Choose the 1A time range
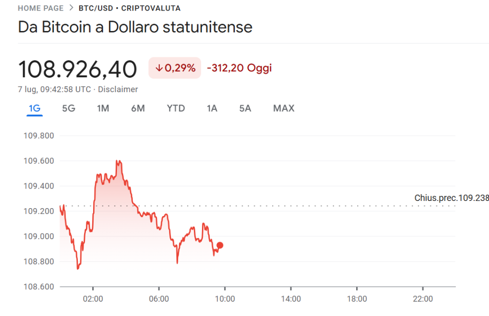Viewport: 489px width, 316px height. 212,108
